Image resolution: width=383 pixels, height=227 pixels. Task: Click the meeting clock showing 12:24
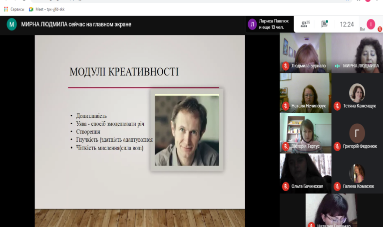pos(347,24)
